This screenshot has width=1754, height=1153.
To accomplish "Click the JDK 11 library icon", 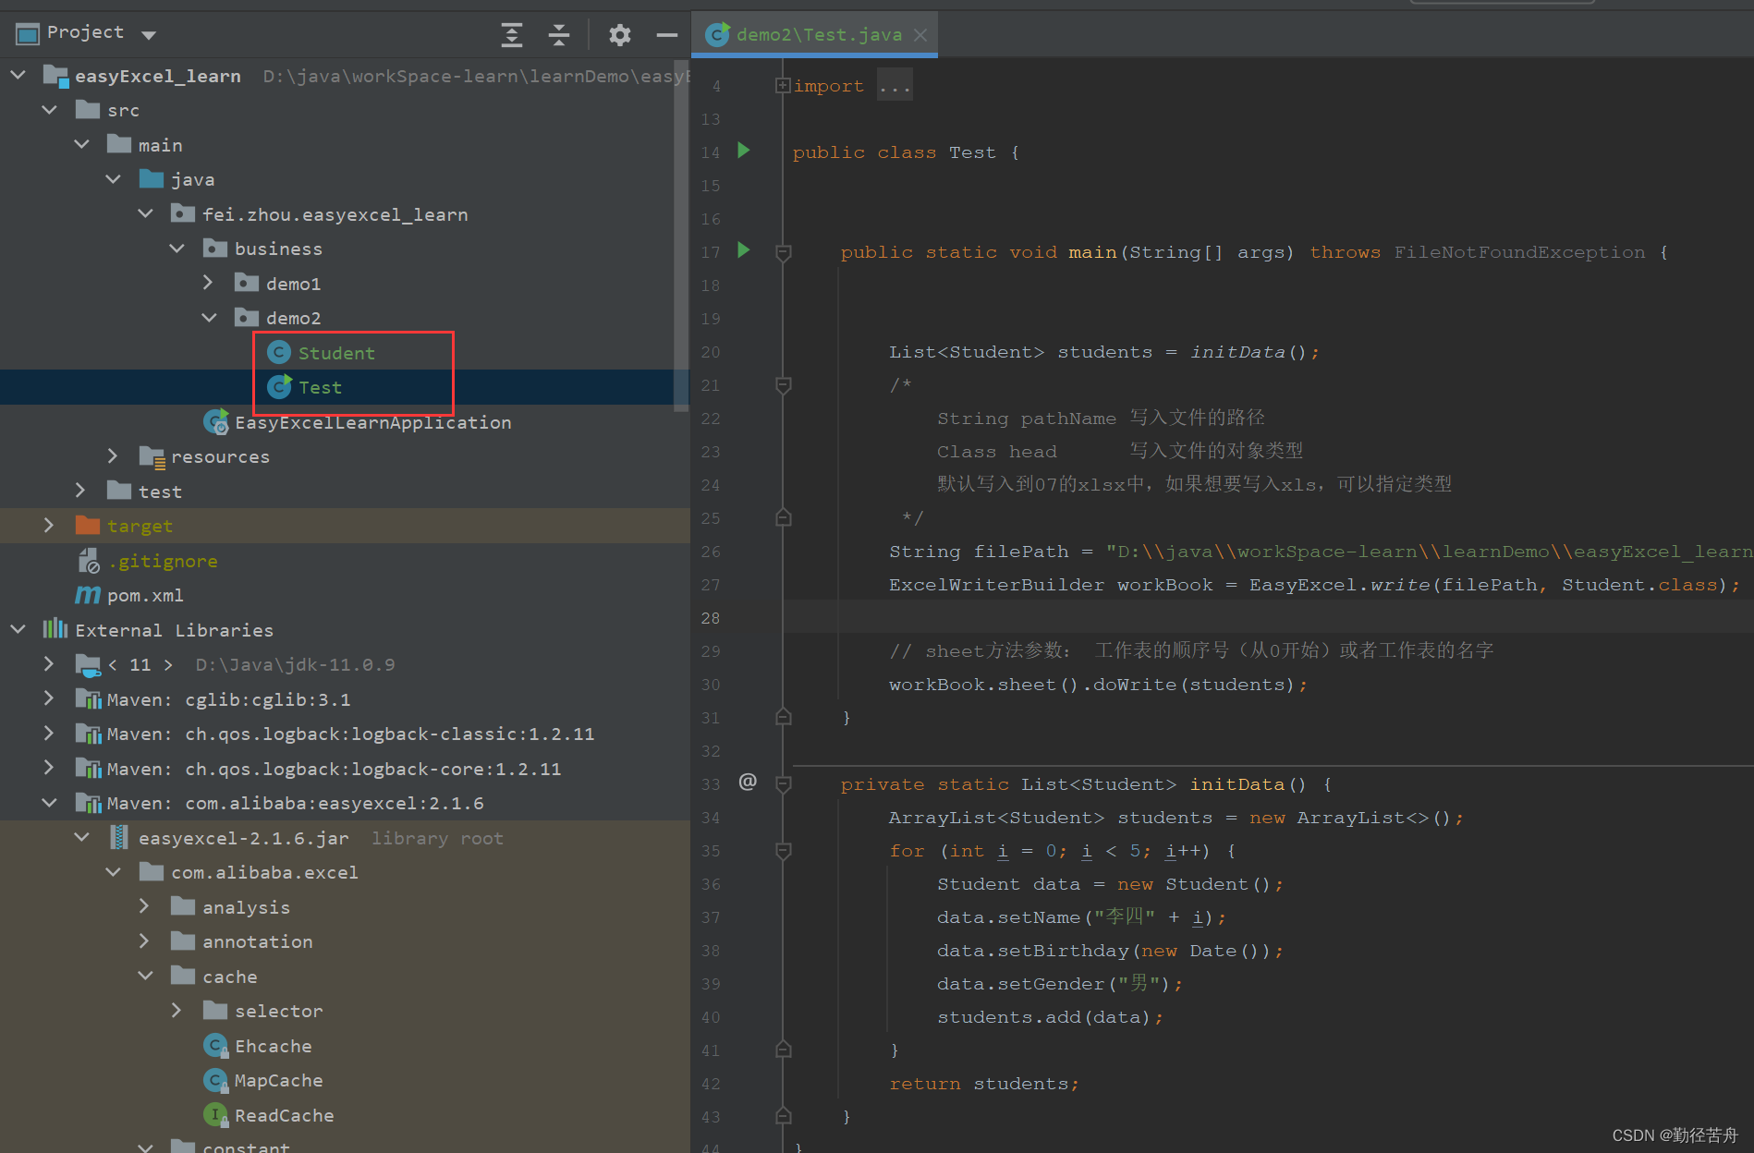I will tap(88, 664).
